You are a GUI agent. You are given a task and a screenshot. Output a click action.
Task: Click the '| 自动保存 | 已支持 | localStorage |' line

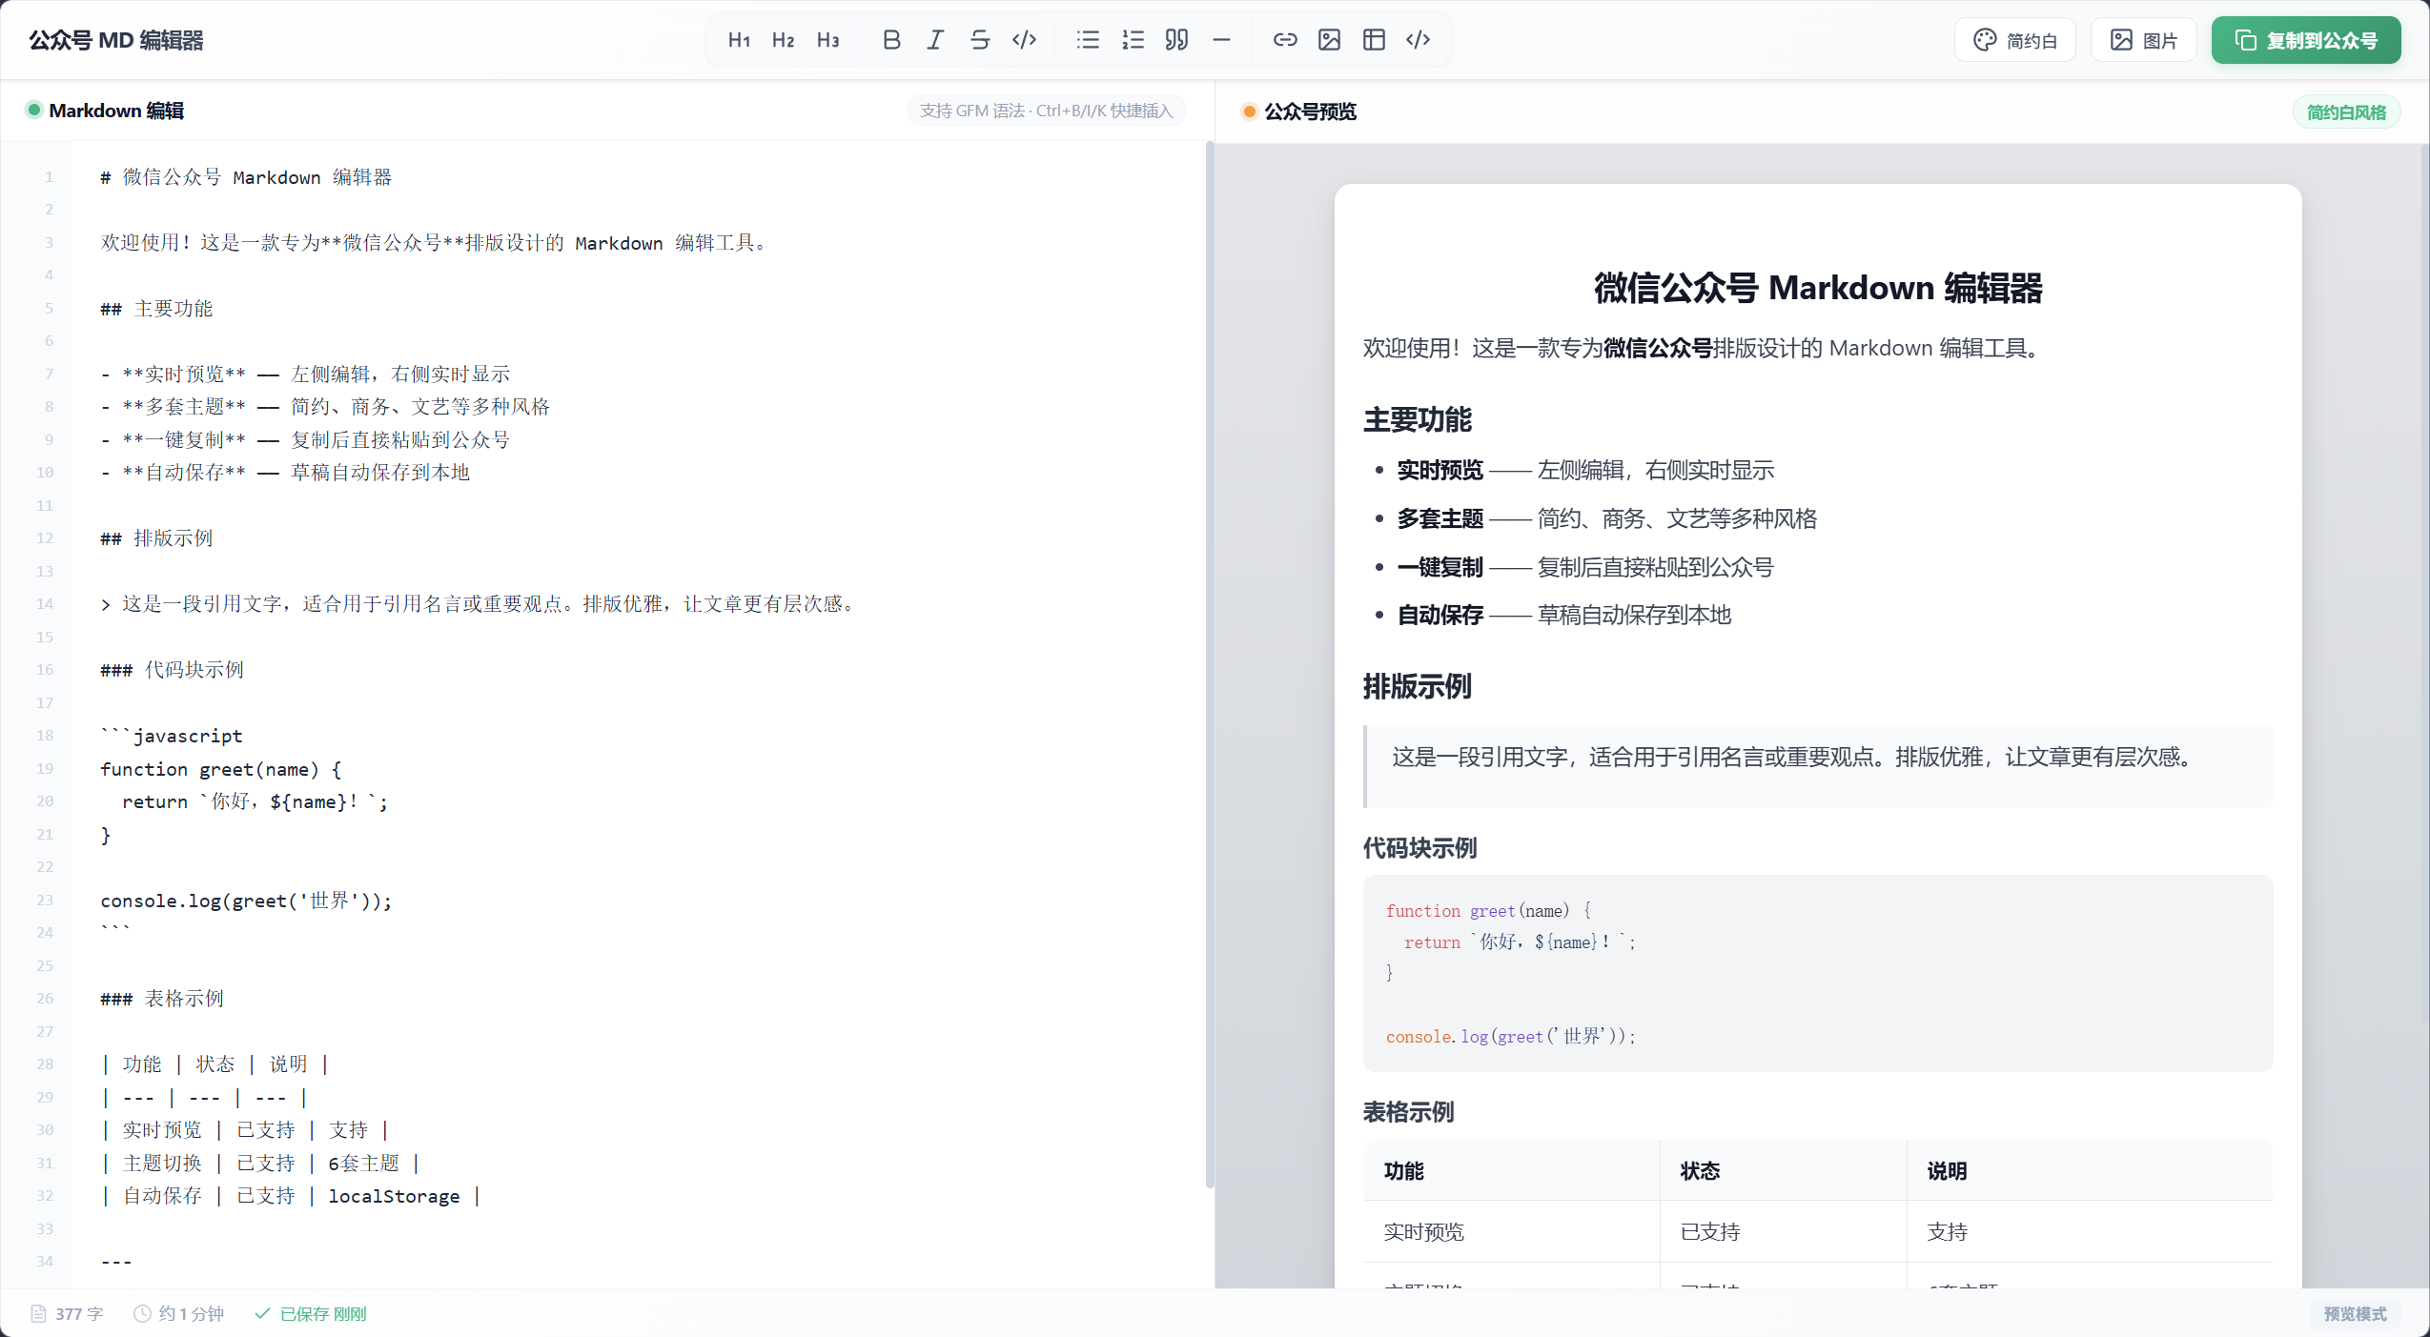[x=290, y=1196]
